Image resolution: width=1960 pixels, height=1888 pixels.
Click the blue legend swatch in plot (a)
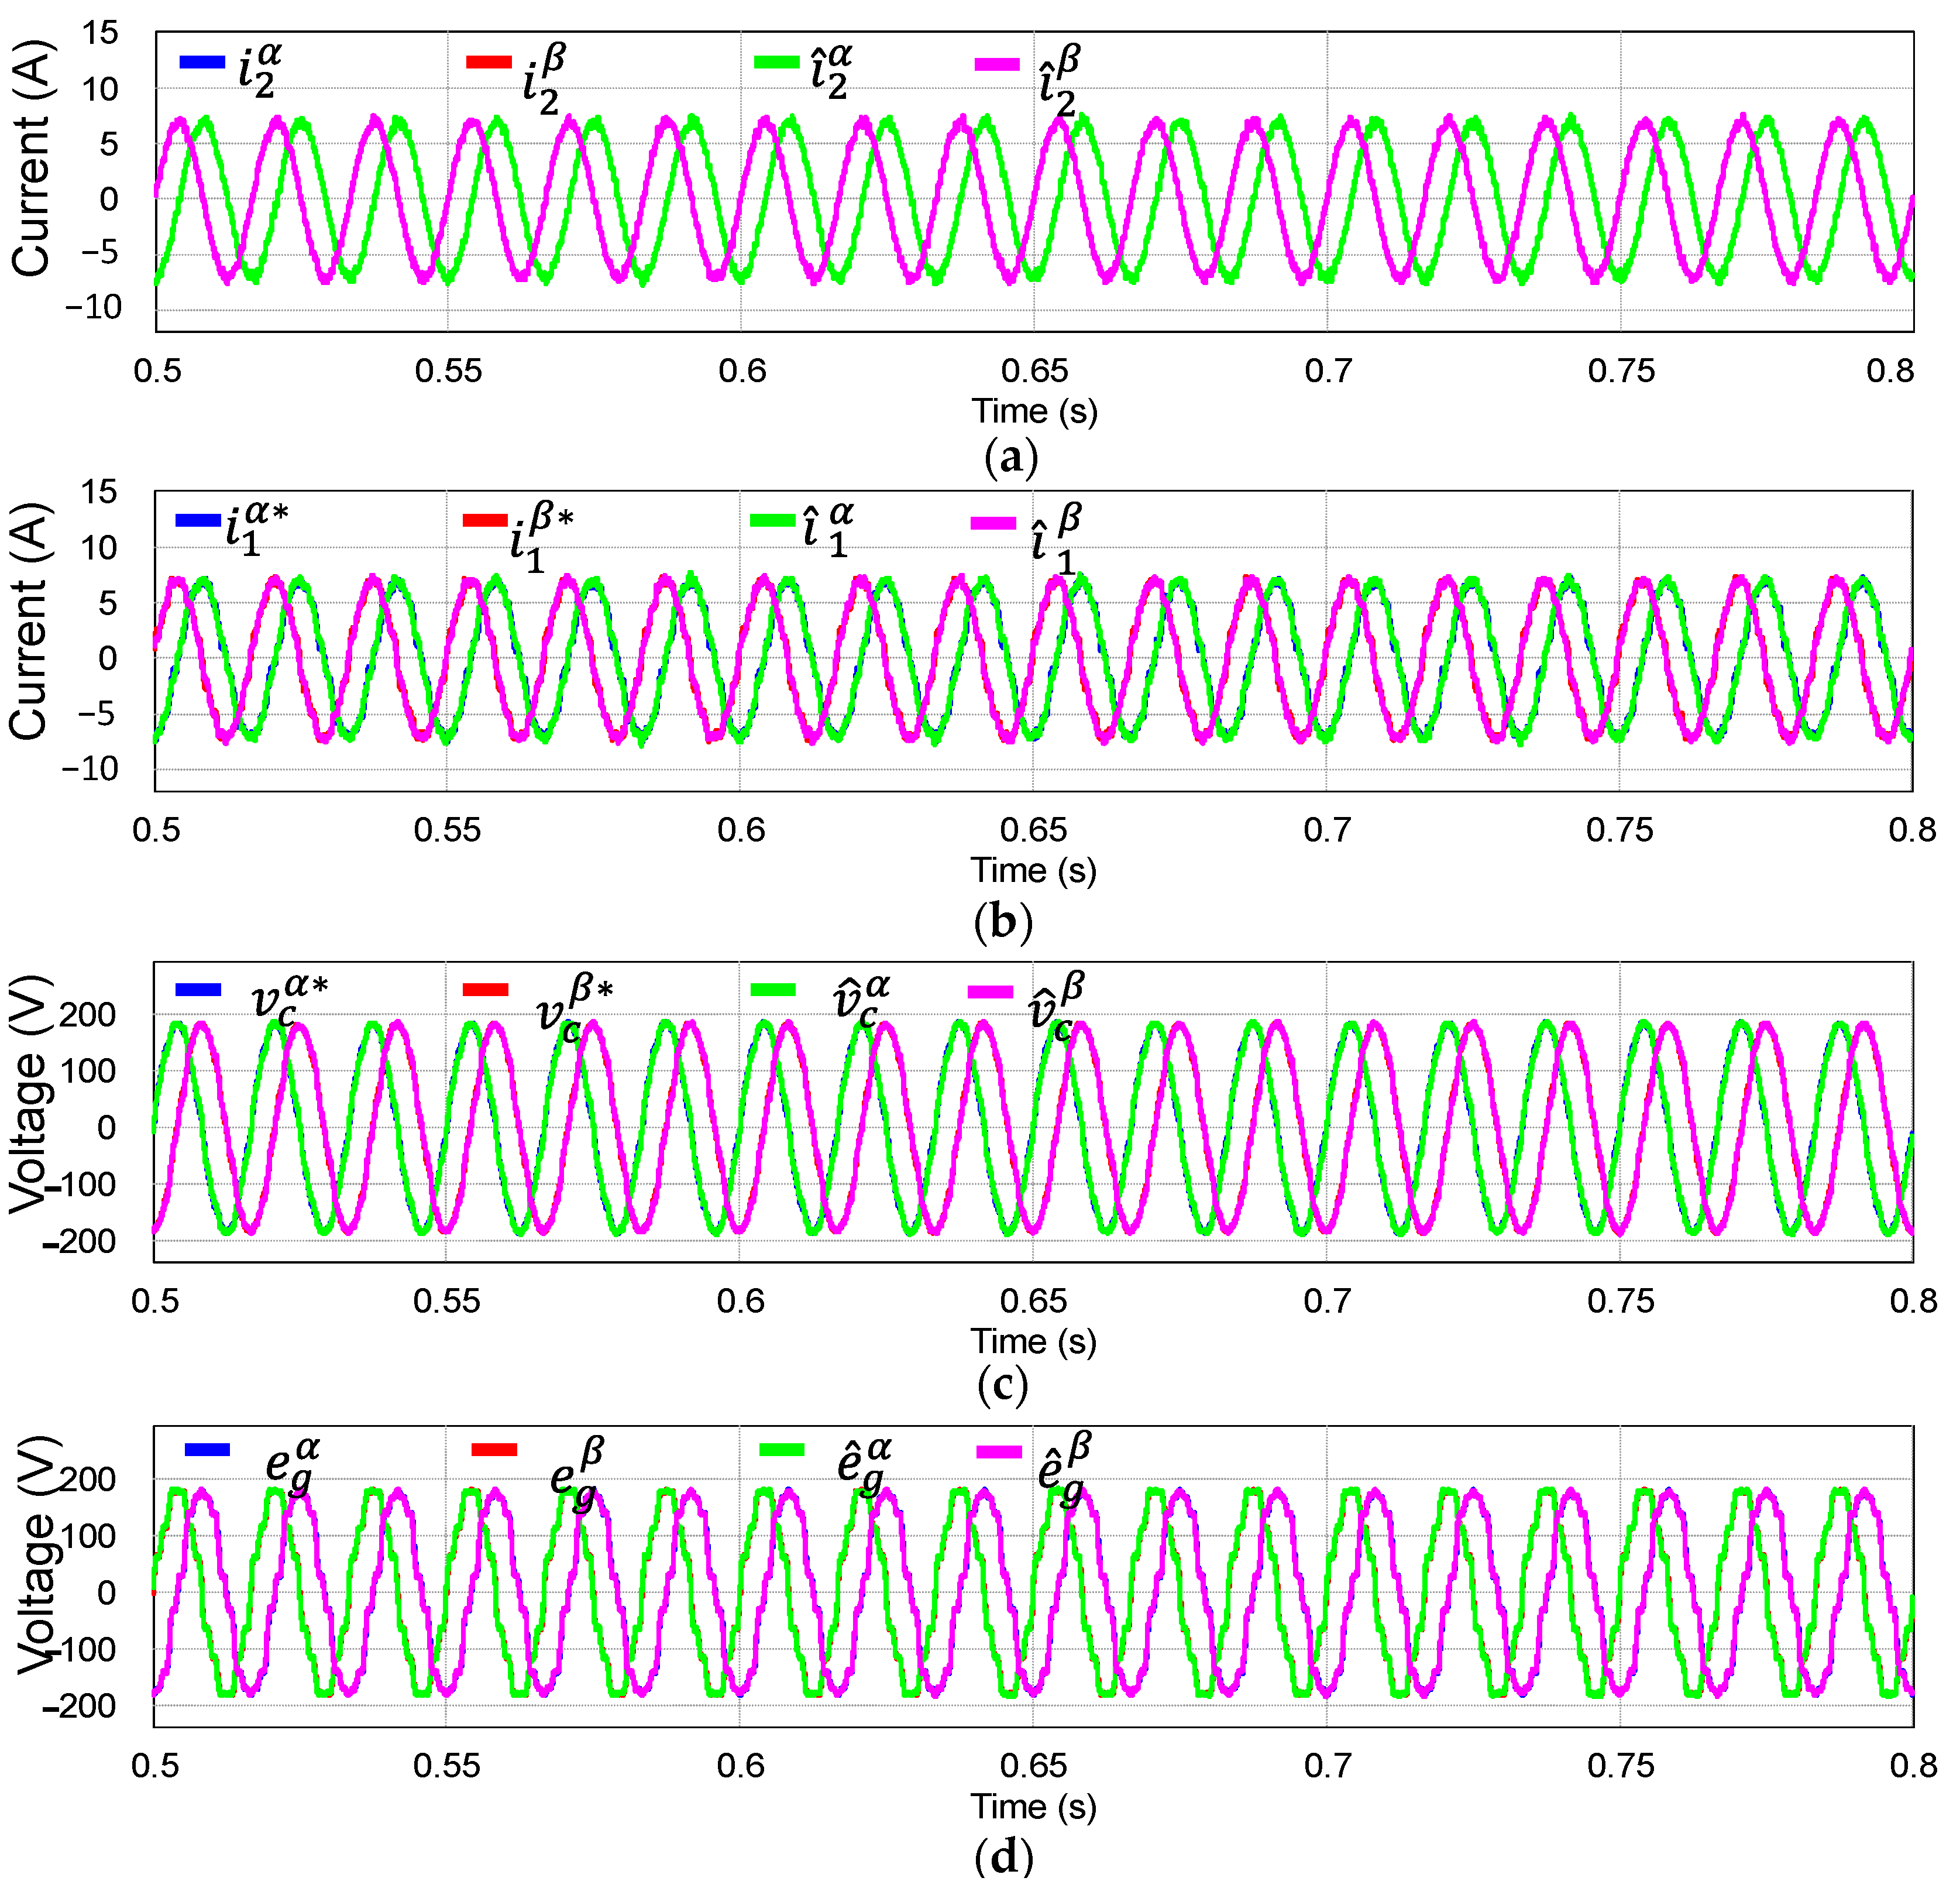(202, 62)
